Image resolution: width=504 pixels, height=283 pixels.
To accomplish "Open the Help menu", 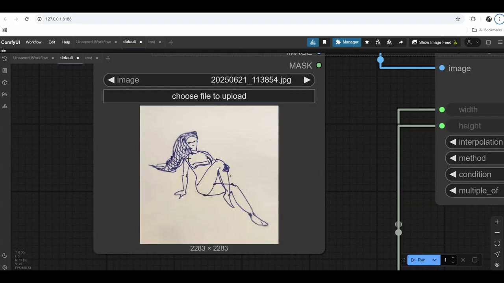I will click(x=66, y=42).
